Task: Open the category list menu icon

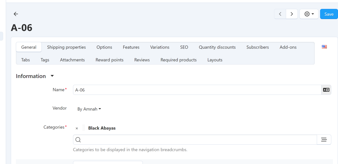Action: pyautogui.click(x=324, y=140)
